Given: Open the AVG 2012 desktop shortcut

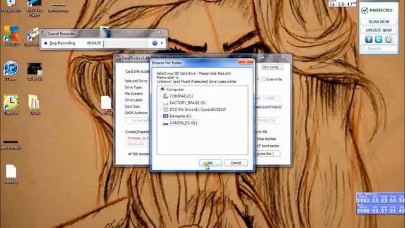Looking at the screenshot, I should (x=11, y=36).
